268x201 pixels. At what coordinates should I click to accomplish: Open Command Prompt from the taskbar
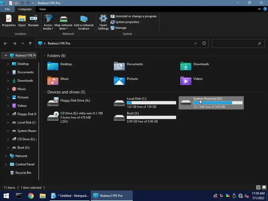19,196
